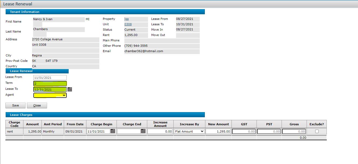Click the Lease To date field
358x164 pixels.
[50, 90]
